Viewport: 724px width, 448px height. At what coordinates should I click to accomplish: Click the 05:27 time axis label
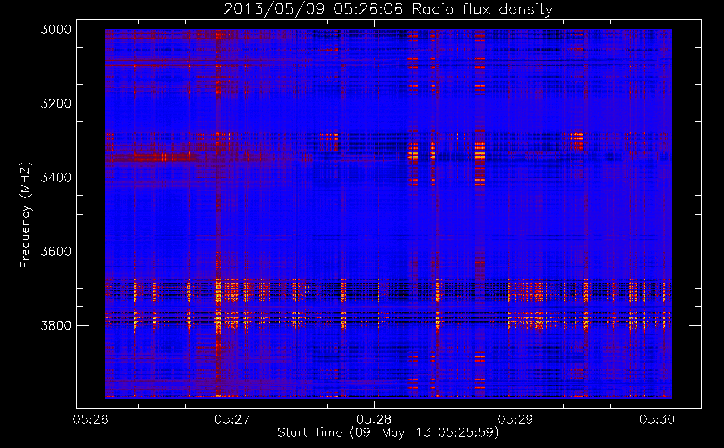coord(233,419)
